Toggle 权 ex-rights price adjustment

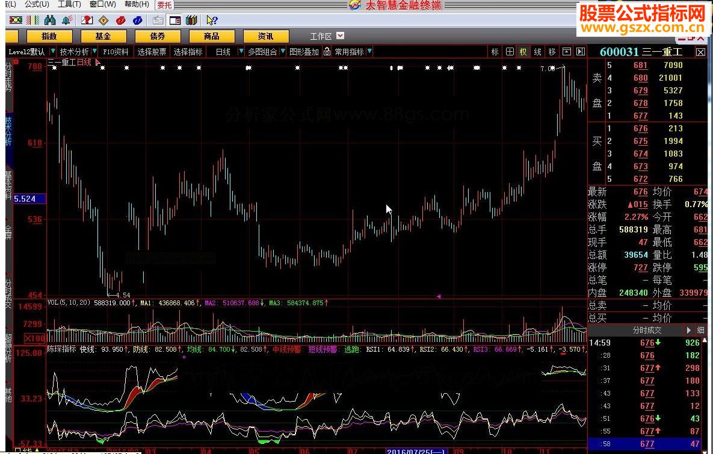click(523, 52)
